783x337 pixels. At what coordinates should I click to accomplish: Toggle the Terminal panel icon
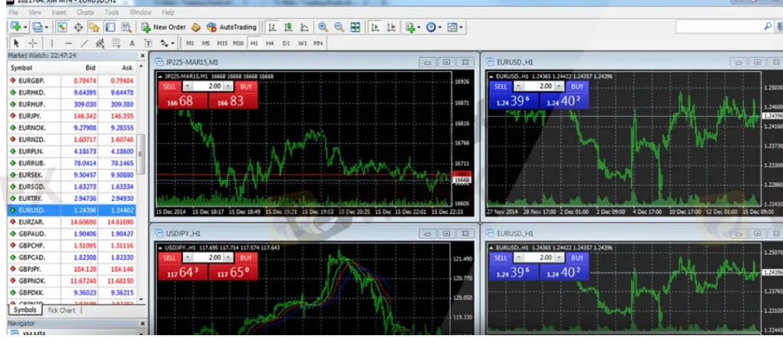(x=110, y=27)
